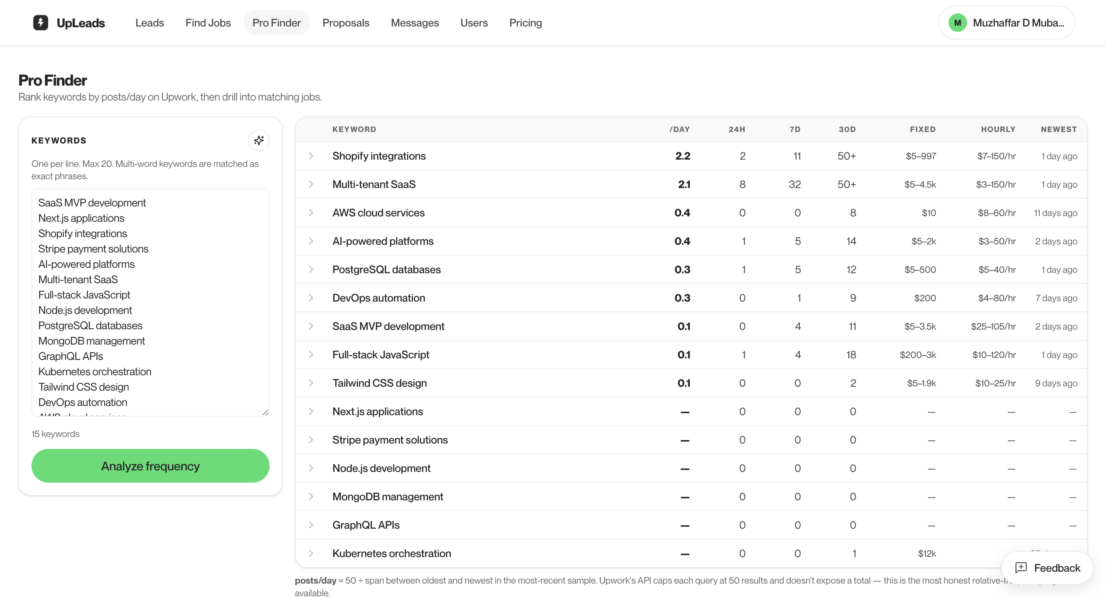Screen dimensions: 1106x597
Task: Expand the Node.js development row
Action: (x=311, y=468)
